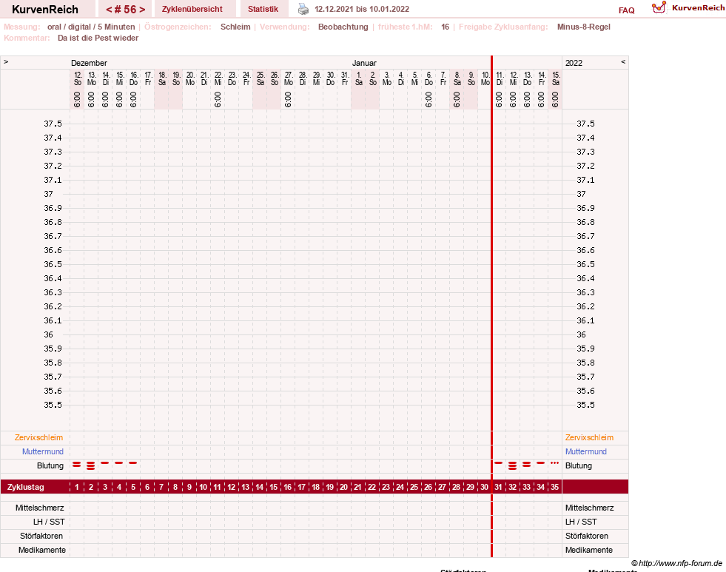Click the 6:00 time under 22. Mi
This screenshot has height=572, width=726.
pyautogui.click(x=218, y=99)
